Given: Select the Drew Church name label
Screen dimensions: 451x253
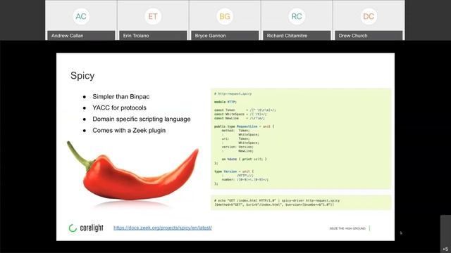Looking at the screenshot, I should (x=369, y=36).
